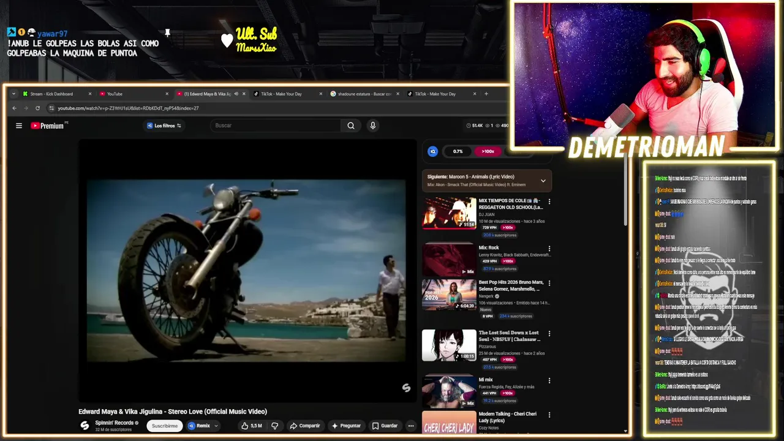Click the >100x pill above playlist
Viewport: 784px width, 441px height.
tap(488, 151)
